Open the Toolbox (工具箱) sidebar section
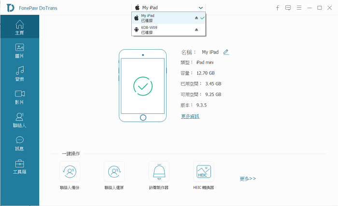This screenshot has height=206, width=338. tap(20, 167)
